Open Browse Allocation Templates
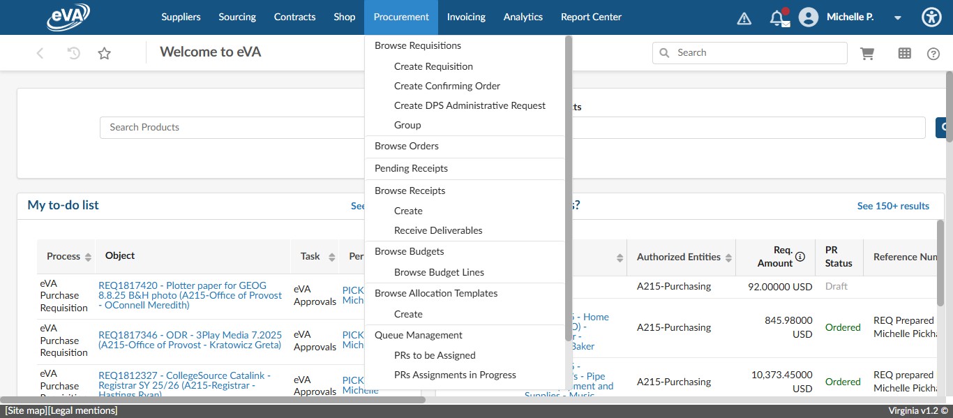953x418 pixels. pos(436,293)
